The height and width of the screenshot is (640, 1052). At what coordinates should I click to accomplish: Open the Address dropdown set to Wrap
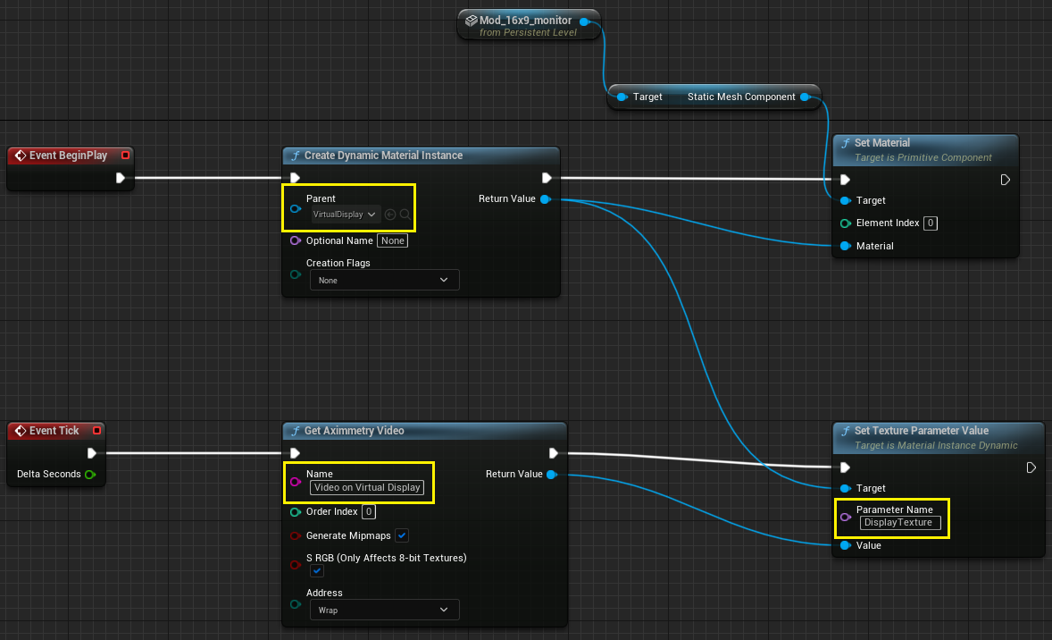click(x=384, y=610)
